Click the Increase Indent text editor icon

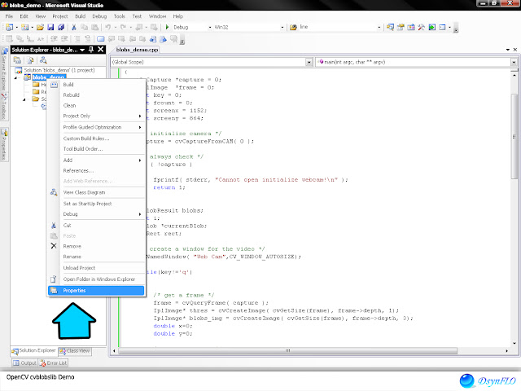pos(64,39)
